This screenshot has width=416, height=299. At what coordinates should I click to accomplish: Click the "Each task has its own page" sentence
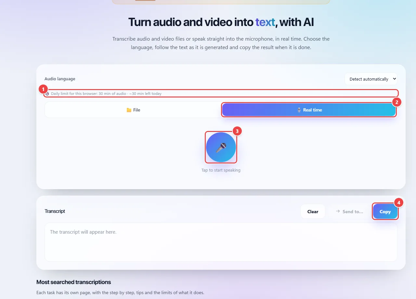(x=120, y=292)
